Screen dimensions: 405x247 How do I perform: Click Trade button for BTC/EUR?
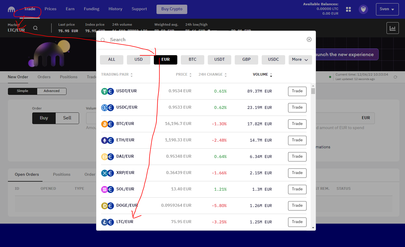tap(297, 124)
